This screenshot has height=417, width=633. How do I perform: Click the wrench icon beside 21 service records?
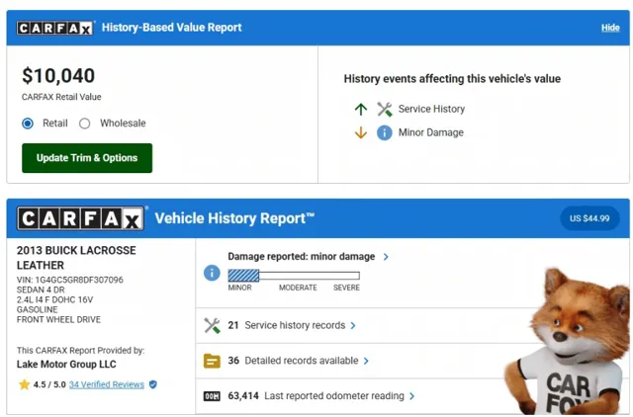[x=212, y=325]
